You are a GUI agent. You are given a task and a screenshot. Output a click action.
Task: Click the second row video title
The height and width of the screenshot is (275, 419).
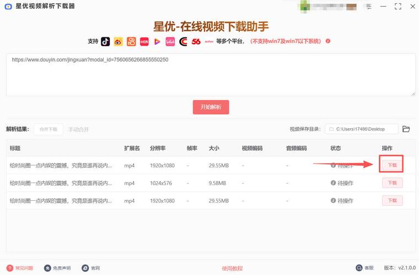click(x=61, y=183)
